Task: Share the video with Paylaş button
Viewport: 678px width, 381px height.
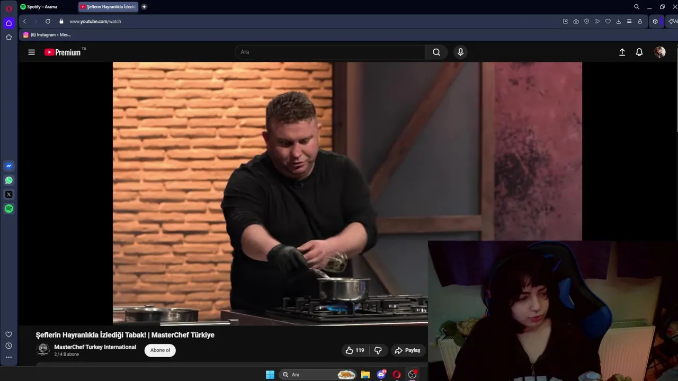Action: pyautogui.click(x=407, y=350)
